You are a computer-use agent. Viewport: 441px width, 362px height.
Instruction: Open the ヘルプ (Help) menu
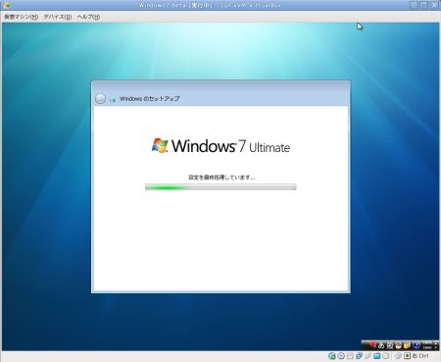pyautogui.click(x=88, y=17)
